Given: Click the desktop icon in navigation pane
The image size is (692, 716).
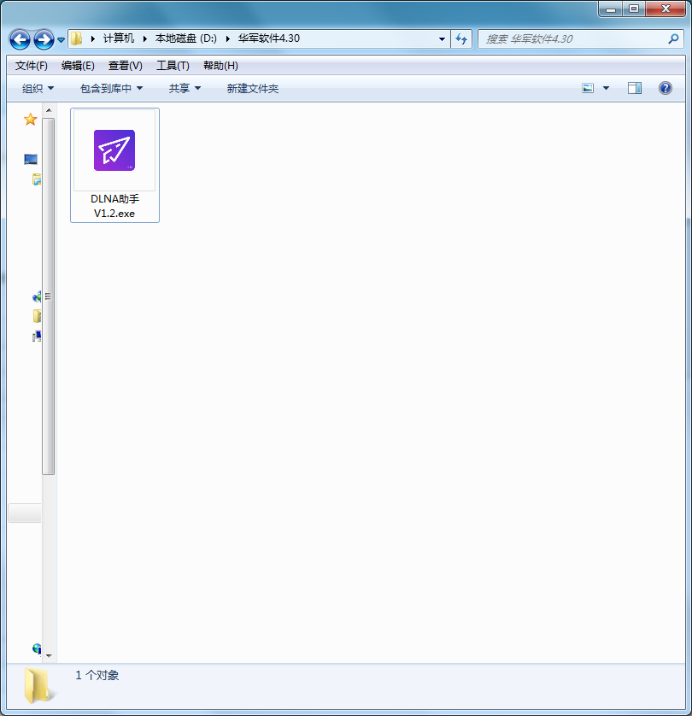Looking at the screenshot, I should coord(31,159).
